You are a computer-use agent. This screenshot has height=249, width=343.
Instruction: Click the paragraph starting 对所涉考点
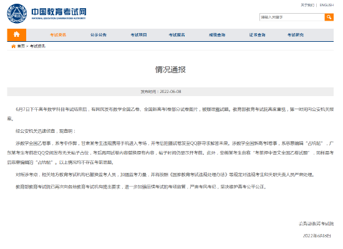(x=165, y=175)
